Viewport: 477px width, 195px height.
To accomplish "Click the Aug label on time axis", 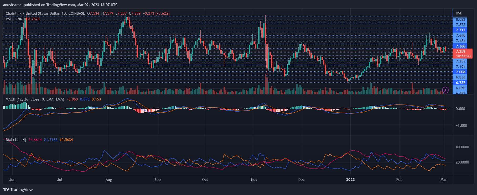I will [x=109, y=180].
